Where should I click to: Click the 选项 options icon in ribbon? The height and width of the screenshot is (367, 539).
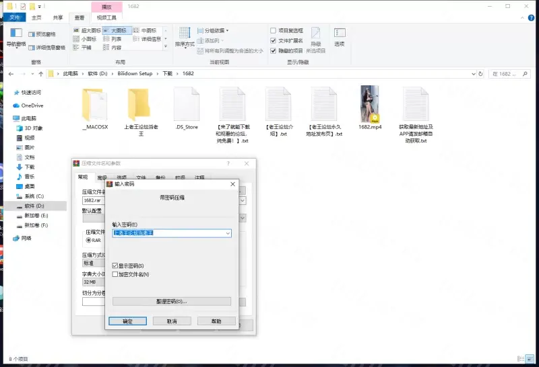340,36
